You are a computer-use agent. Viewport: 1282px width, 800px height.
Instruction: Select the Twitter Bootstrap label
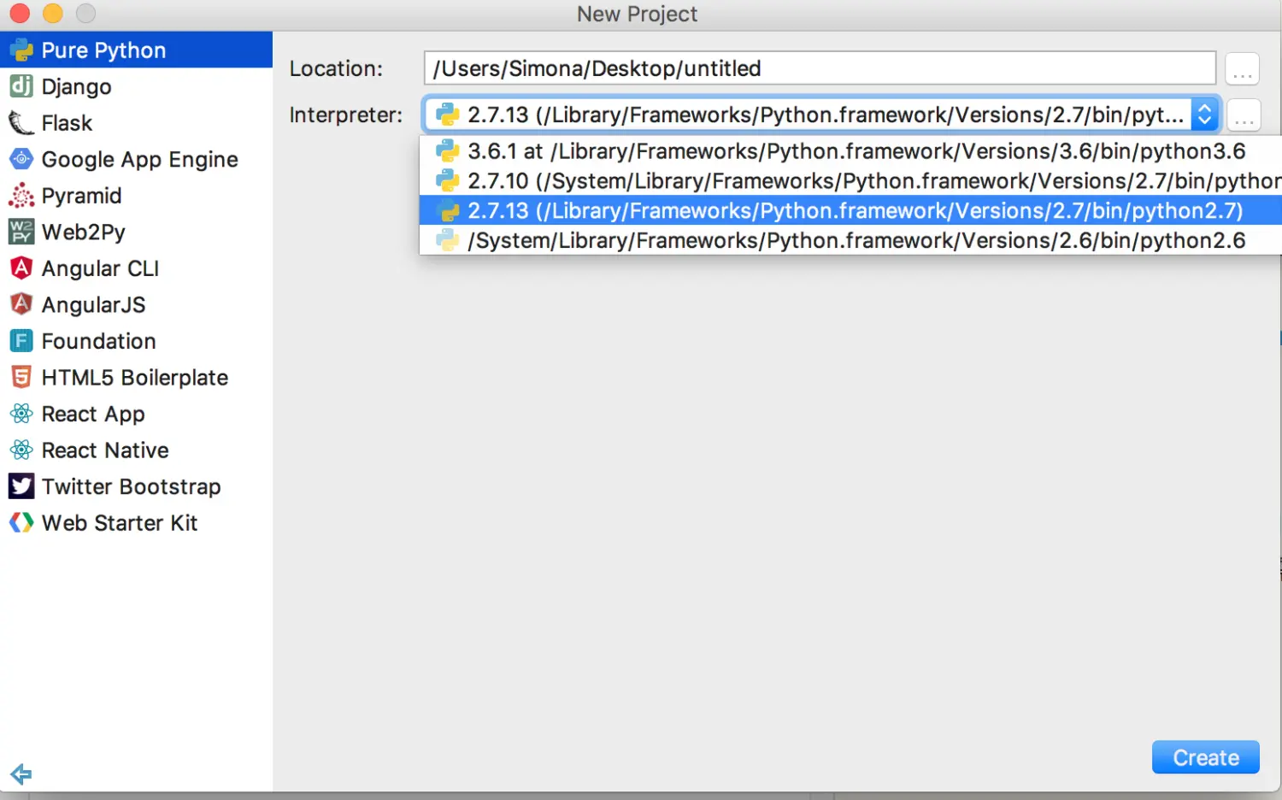(x=132, y=486)
